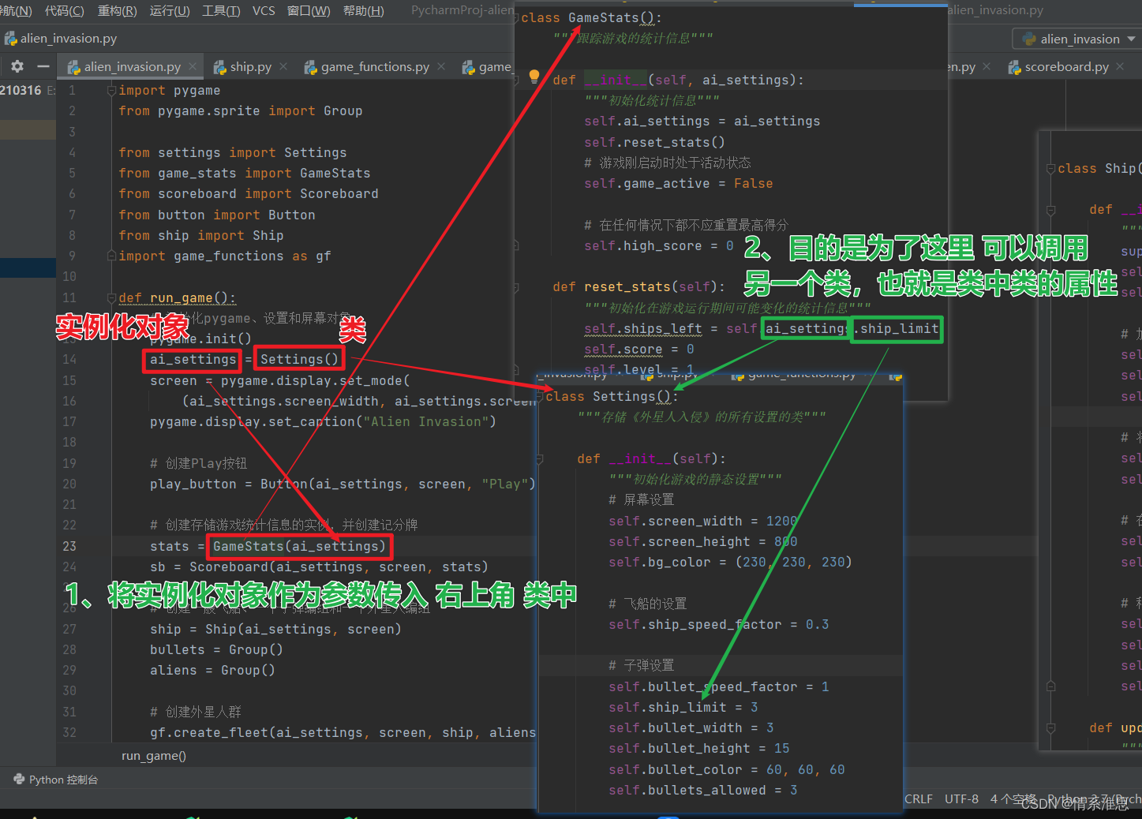This screenshot has width=1142, height=819.
Task: Open the 帮助(H) menu
Action: [x=364, y=10]
